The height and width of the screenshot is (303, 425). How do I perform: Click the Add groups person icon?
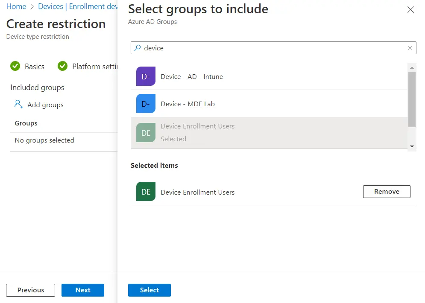coord(18,104)
